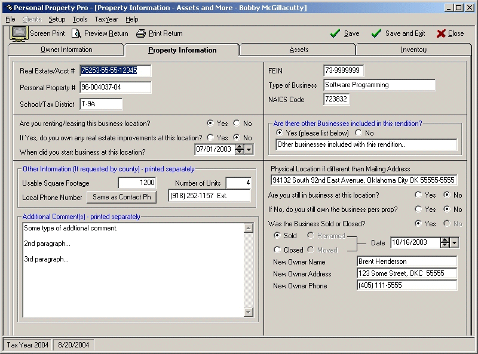Select the Sold radio option
This screenshot has width=478, height=354.
tap(277, 235)
